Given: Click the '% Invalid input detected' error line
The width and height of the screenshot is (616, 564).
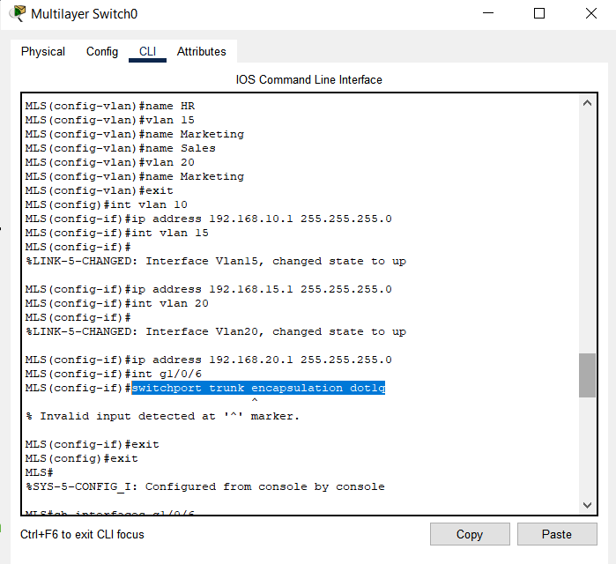Looking at the screenshot, I should click(162, 416).
